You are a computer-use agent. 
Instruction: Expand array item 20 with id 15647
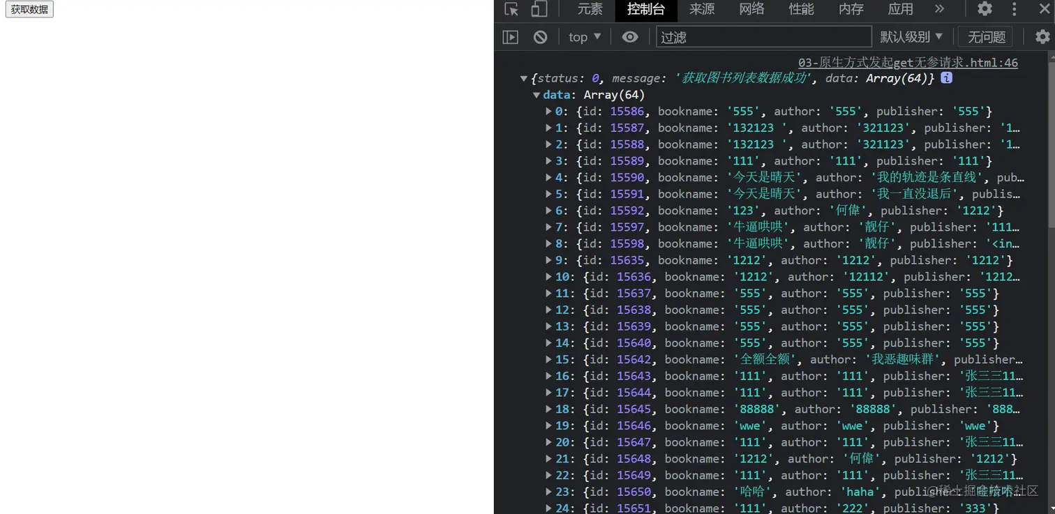pos(548,443)
